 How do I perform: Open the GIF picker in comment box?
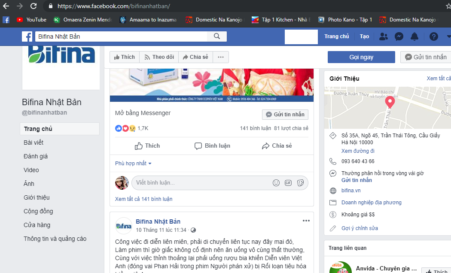288,183
